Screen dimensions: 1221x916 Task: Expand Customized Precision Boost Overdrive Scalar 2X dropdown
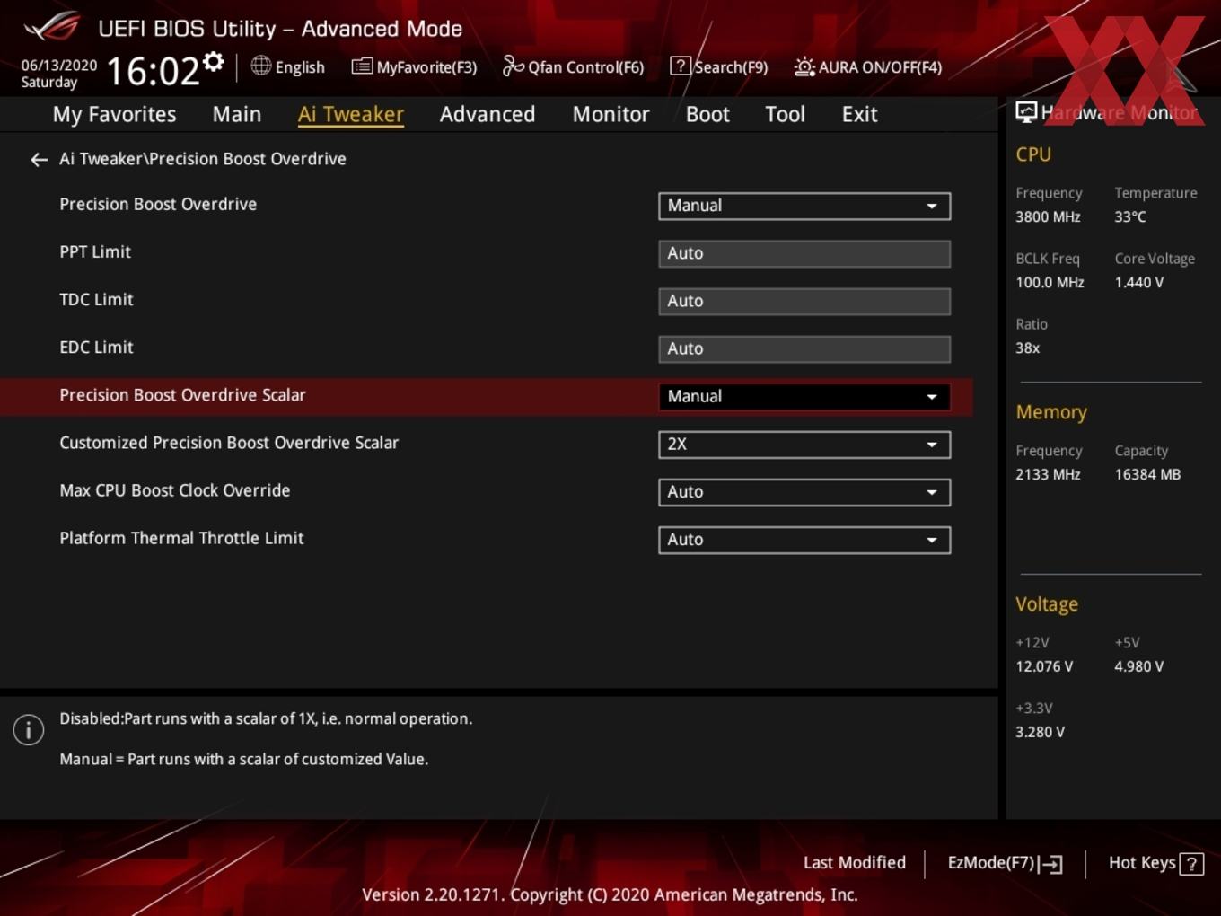[804, 445]
